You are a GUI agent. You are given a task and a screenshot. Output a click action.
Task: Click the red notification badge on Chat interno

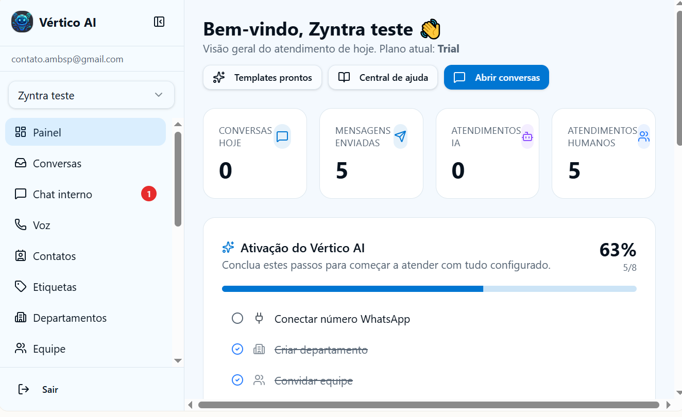(149, 194)
